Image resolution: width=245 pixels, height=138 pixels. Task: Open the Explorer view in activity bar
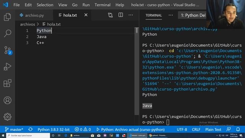7,17
